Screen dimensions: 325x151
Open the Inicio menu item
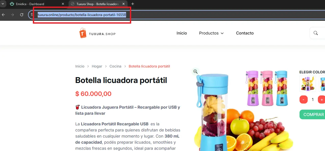coord(182,33)
